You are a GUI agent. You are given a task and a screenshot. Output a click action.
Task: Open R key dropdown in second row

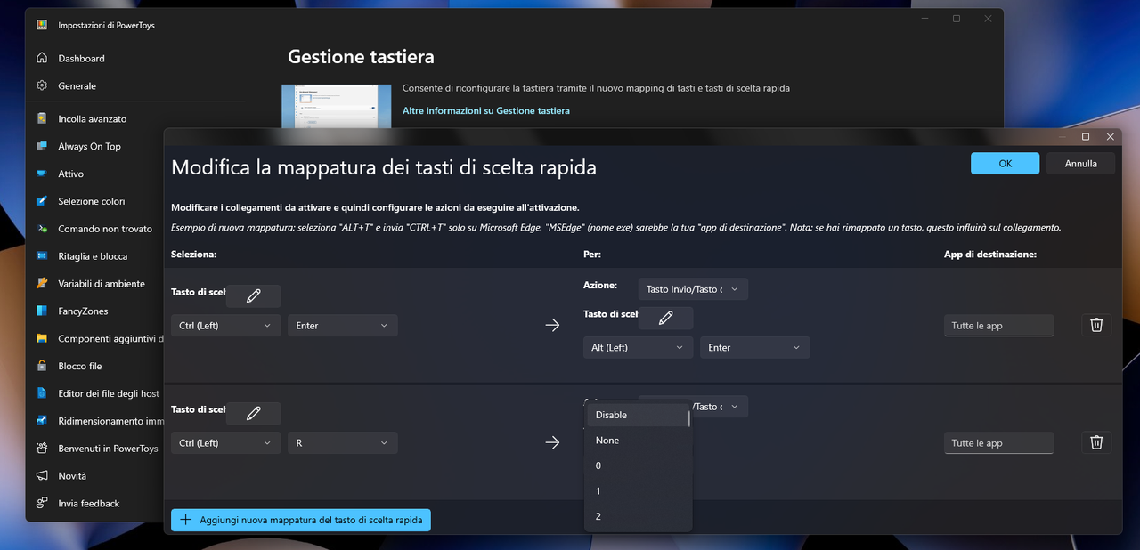tap(343, 443)
